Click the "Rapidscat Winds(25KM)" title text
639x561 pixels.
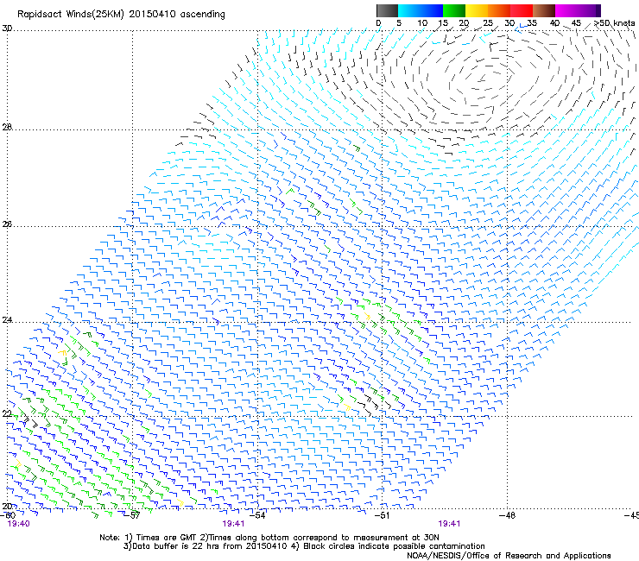(70, 15)
